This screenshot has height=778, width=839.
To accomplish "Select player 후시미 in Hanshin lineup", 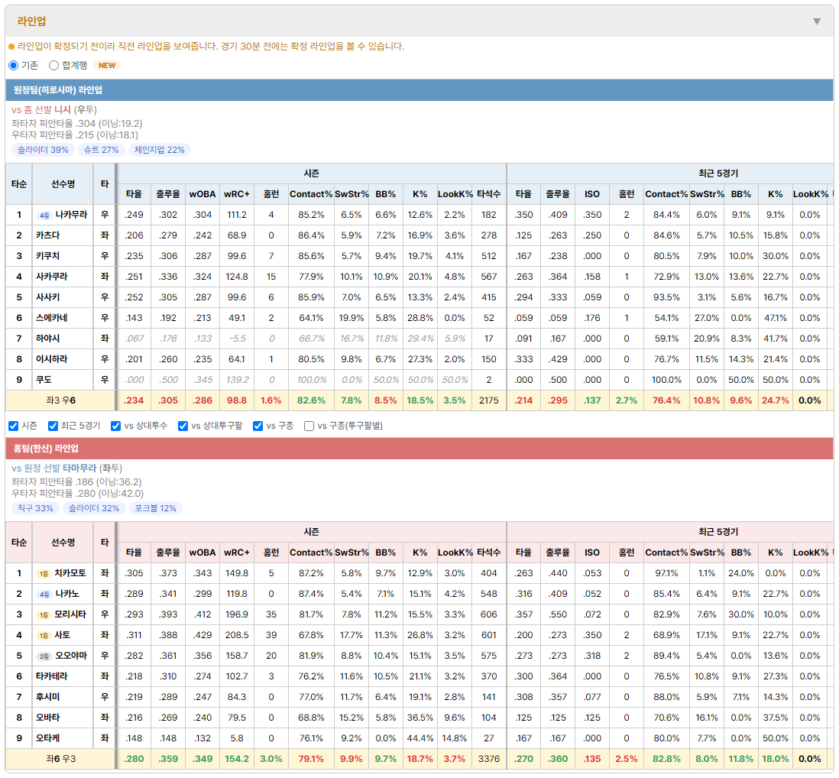I will point(47,697).
